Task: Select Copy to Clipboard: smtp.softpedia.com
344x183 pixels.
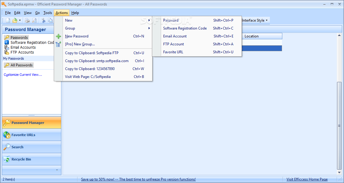Action: pos(103,61)
